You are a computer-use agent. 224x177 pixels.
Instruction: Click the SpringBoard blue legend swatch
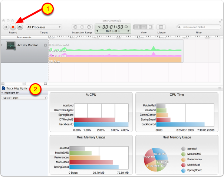tap(184, 170)
